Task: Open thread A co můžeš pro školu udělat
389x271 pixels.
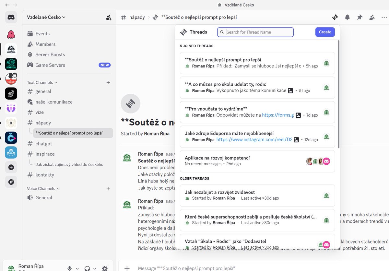Action: coord(257,88)
